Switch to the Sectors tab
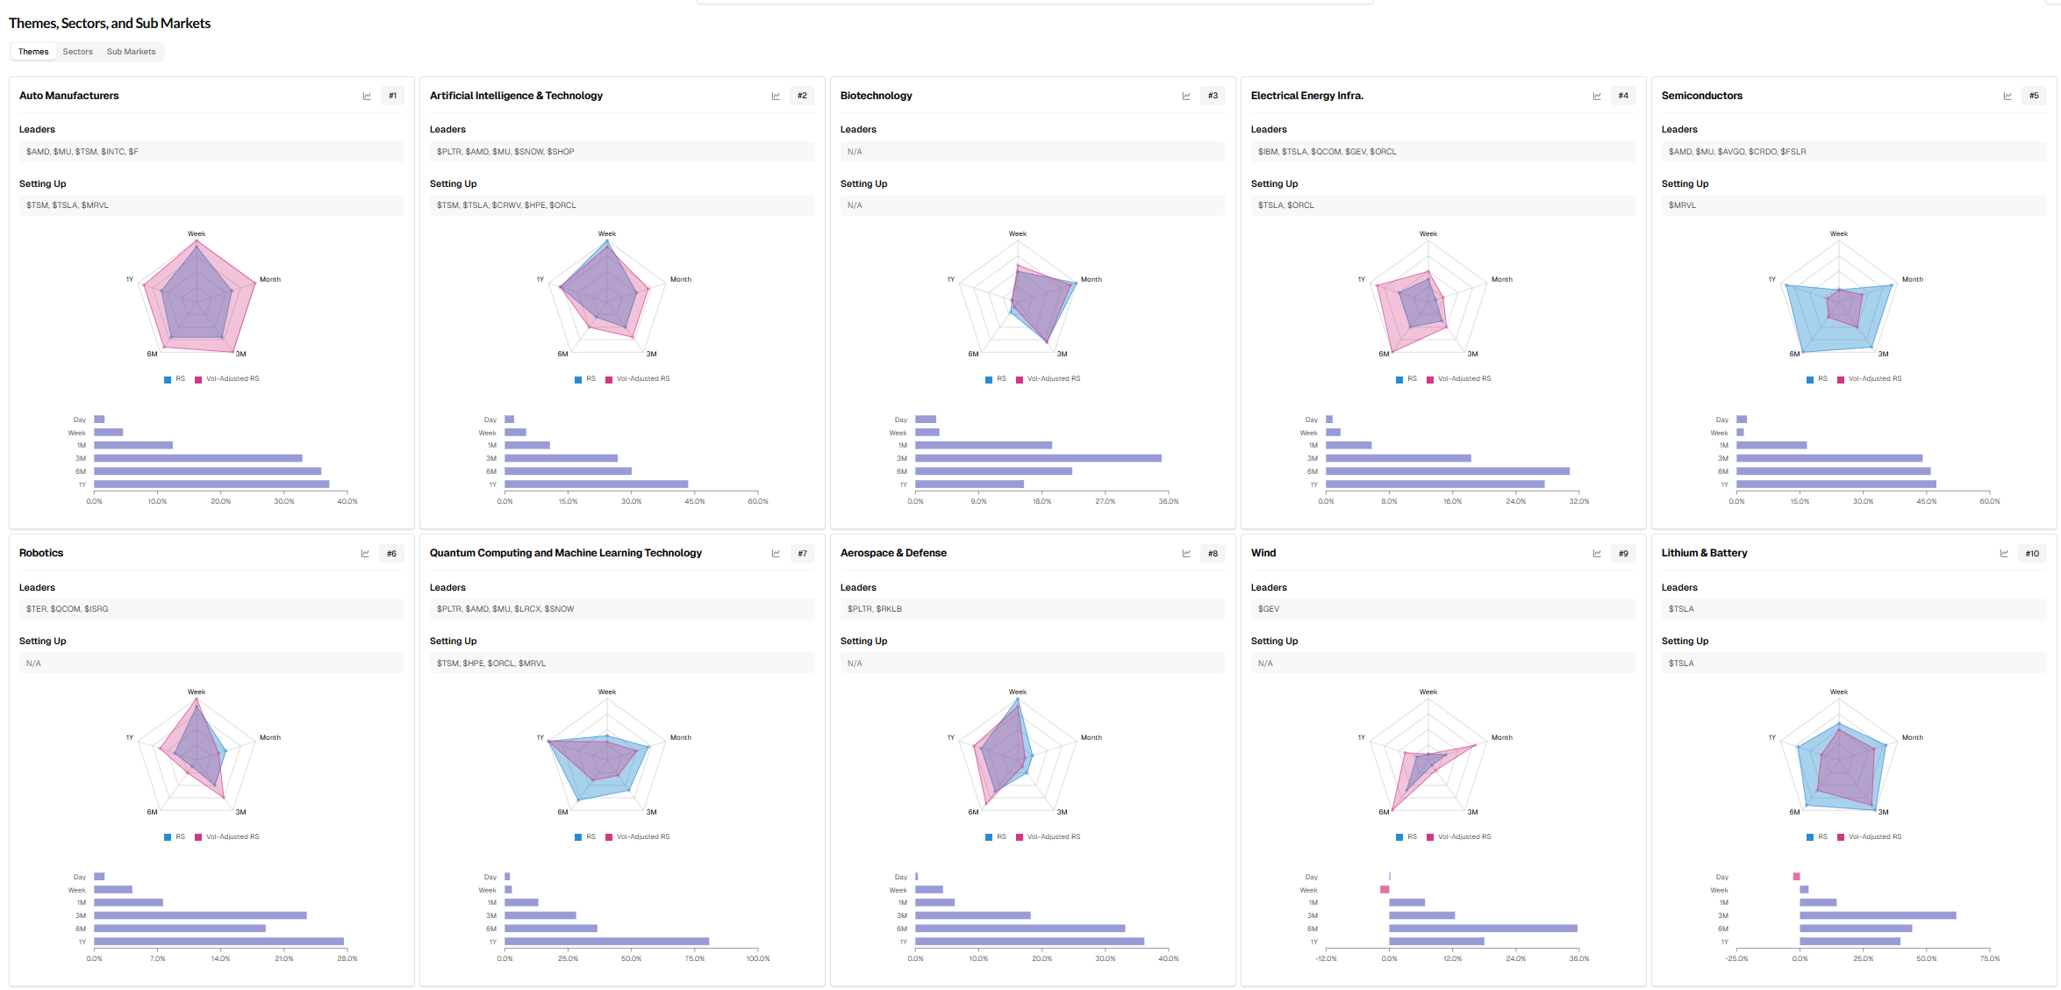This screenshot has width=2061, height=990. (x=77, y=52)
